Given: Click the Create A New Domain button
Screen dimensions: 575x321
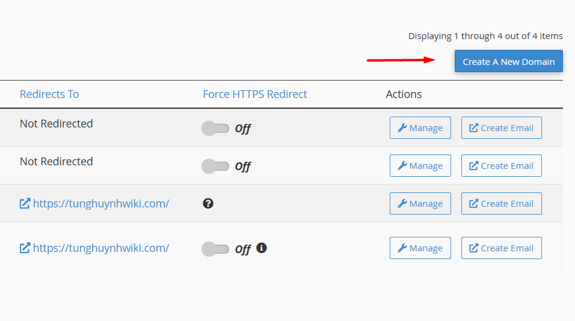Looking at the screenshot, I should pyautogui.click(x=509, y=61).
